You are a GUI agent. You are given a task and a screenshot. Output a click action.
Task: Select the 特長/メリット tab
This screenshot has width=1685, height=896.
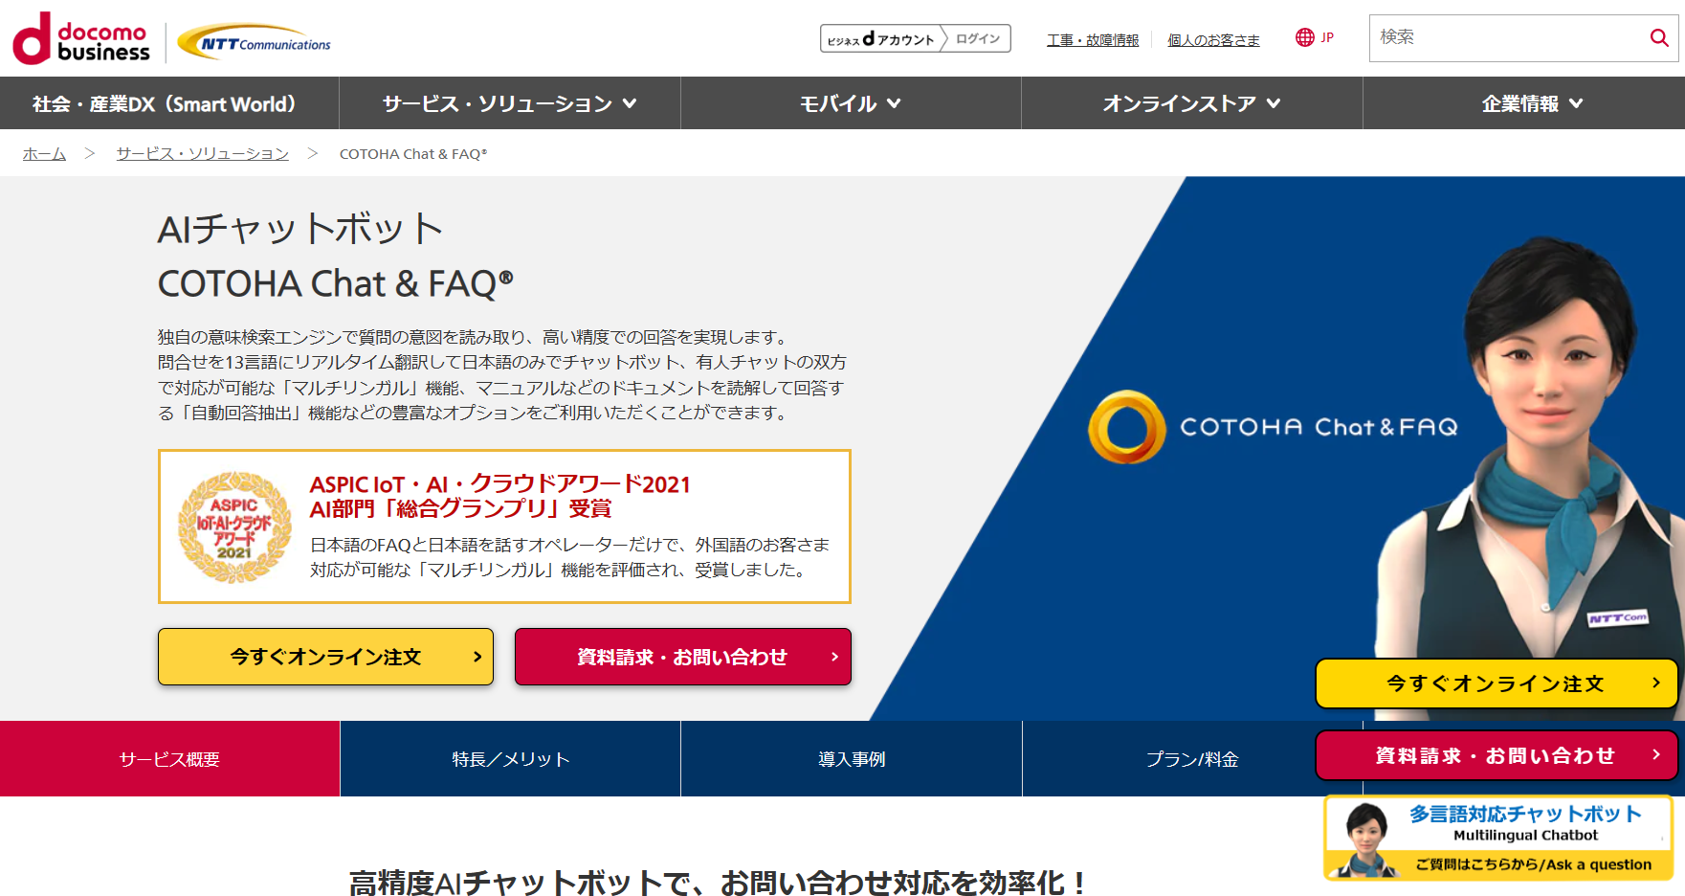coord(510,759)
